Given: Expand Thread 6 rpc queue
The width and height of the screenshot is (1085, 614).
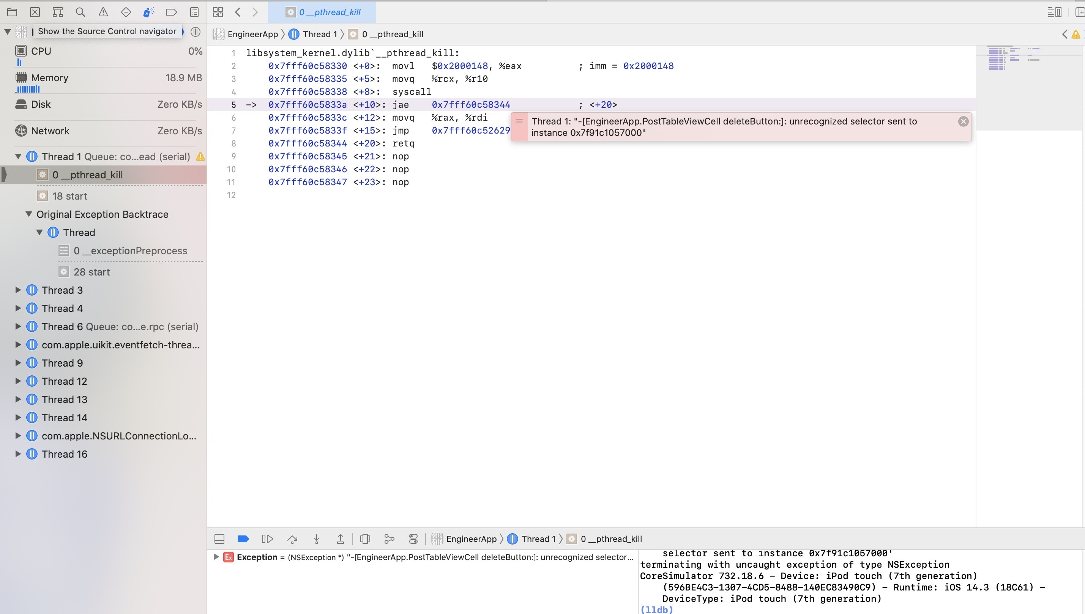Looking at the screenshot, I should point(18,326).
